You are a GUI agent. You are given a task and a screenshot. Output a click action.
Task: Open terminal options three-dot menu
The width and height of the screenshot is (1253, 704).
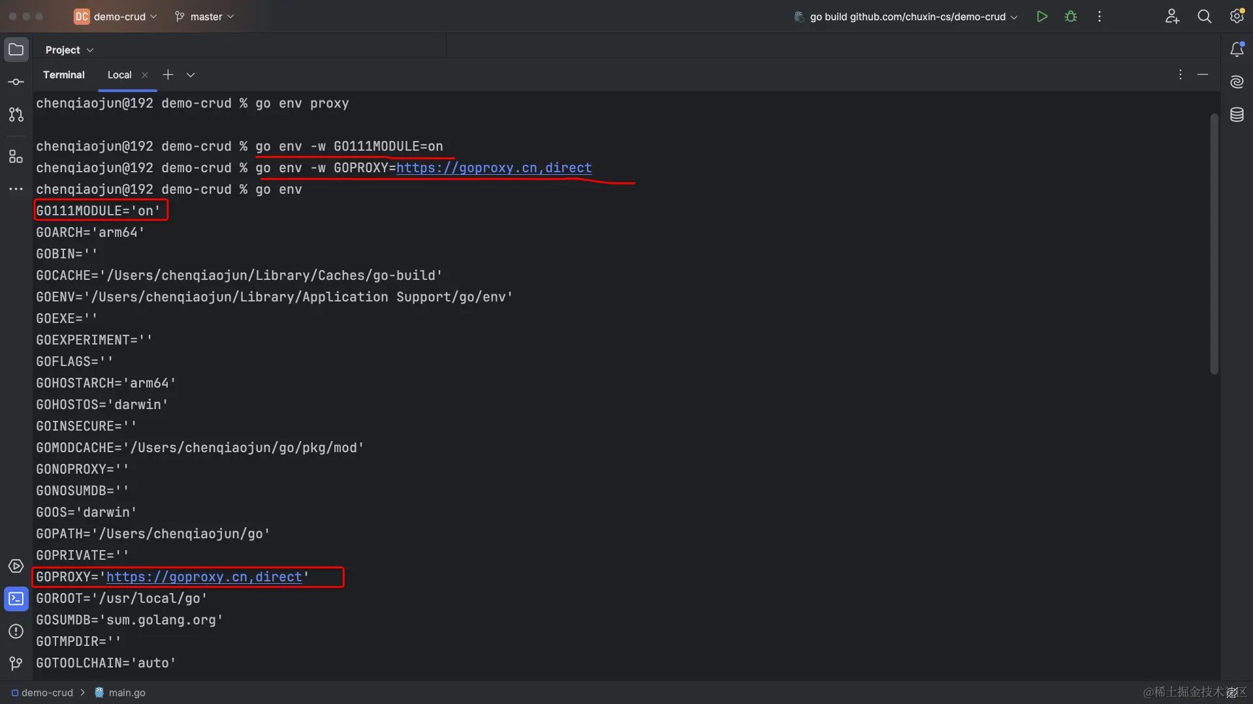pos(1181,75)
